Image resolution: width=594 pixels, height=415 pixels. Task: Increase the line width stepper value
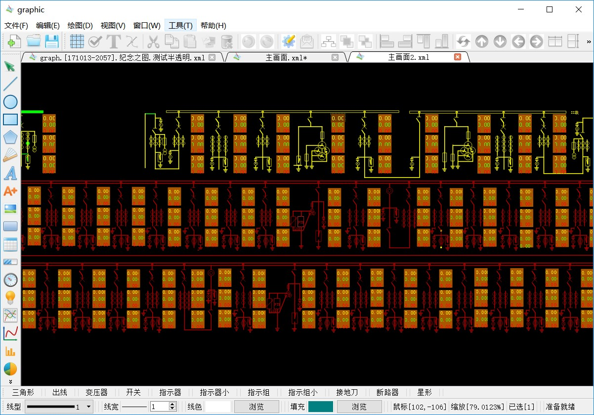point(172,404)
